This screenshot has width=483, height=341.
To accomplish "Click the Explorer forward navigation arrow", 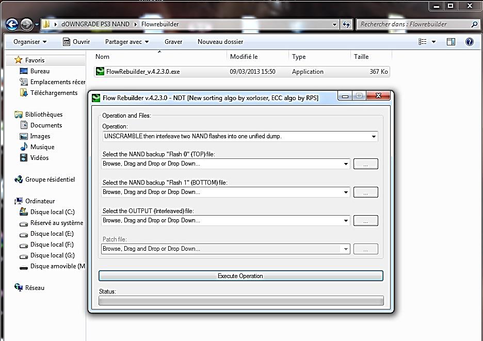I will [26, 24].
